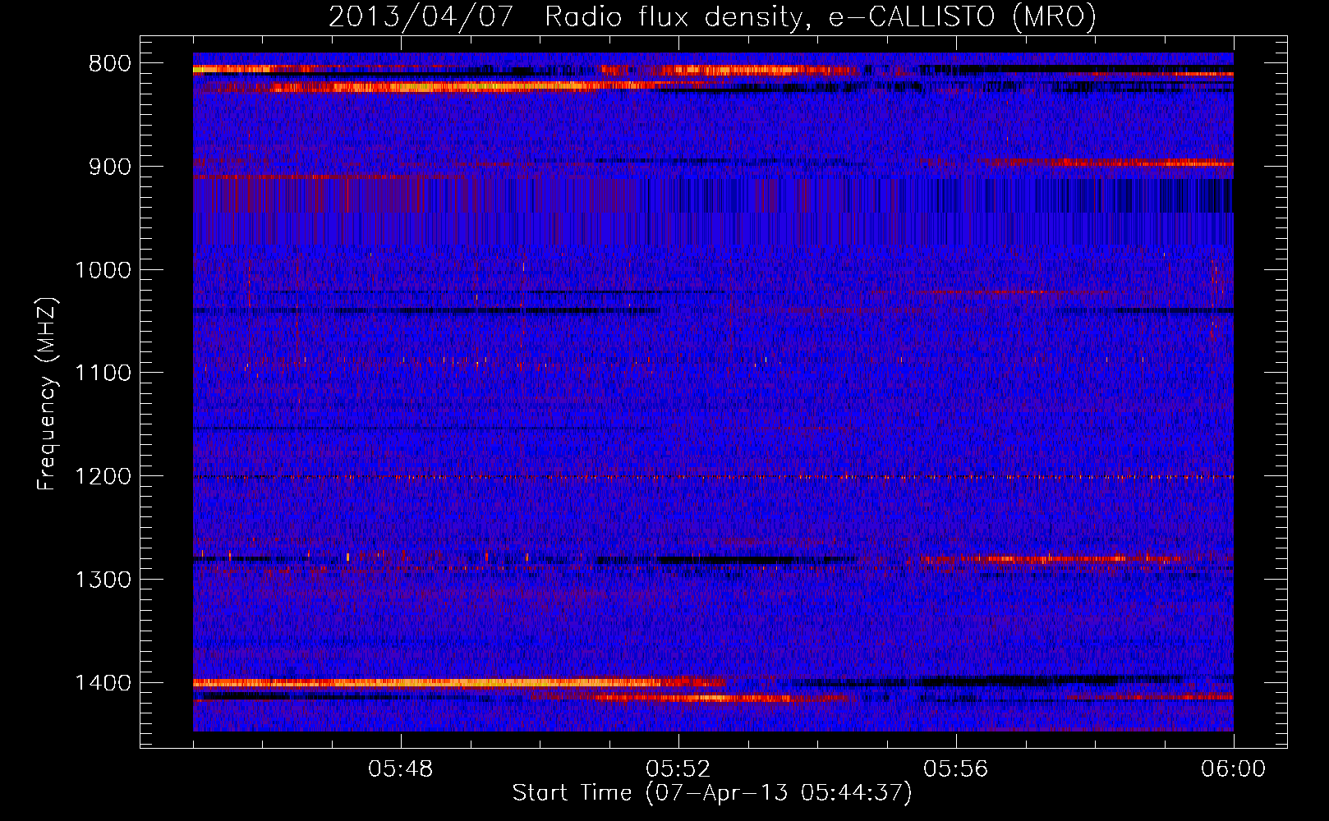Select the 800 frequency tick label
The image size is (1329, 821).
click(x=109, y=64)
